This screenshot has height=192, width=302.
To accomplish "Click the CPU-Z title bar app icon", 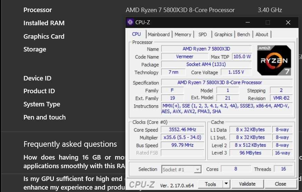I will [130, 22].
